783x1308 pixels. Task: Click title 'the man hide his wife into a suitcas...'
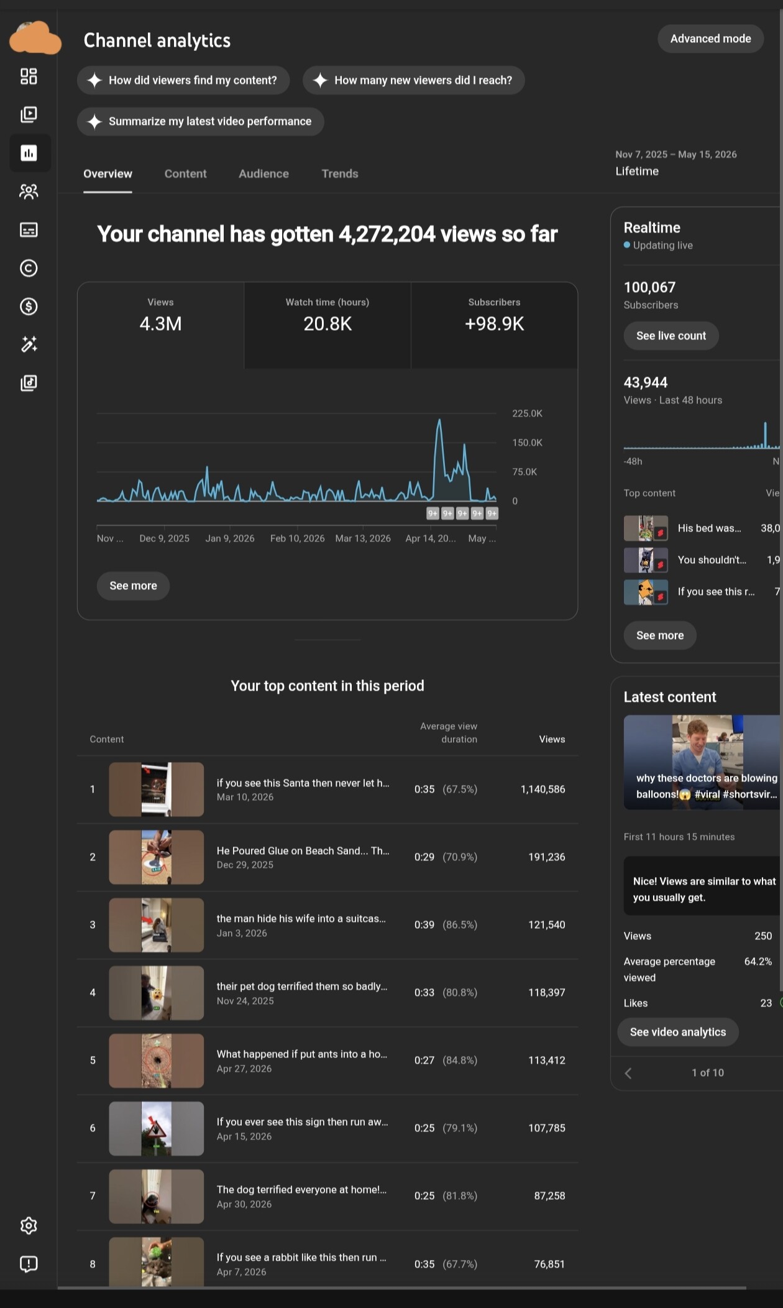click(x=301, y=918)
